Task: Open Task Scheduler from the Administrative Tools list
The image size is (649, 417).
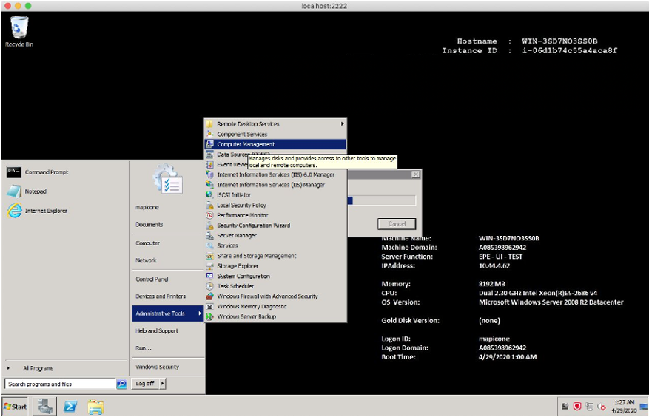Action: [x=235, y=286]
